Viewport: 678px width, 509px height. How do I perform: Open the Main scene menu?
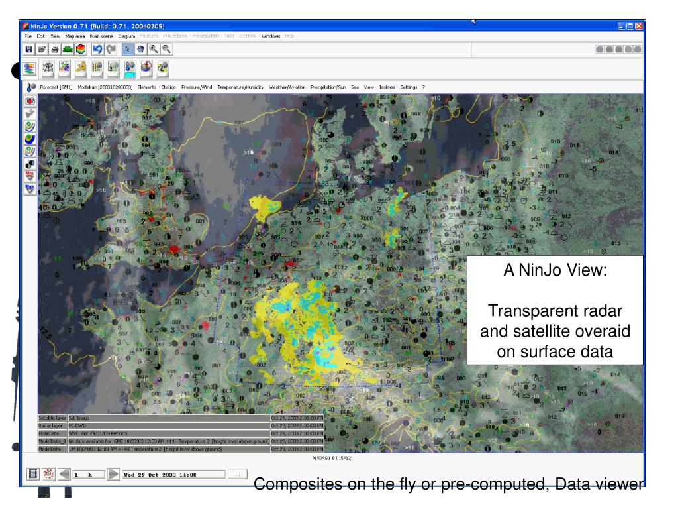[x=101, y=36]
